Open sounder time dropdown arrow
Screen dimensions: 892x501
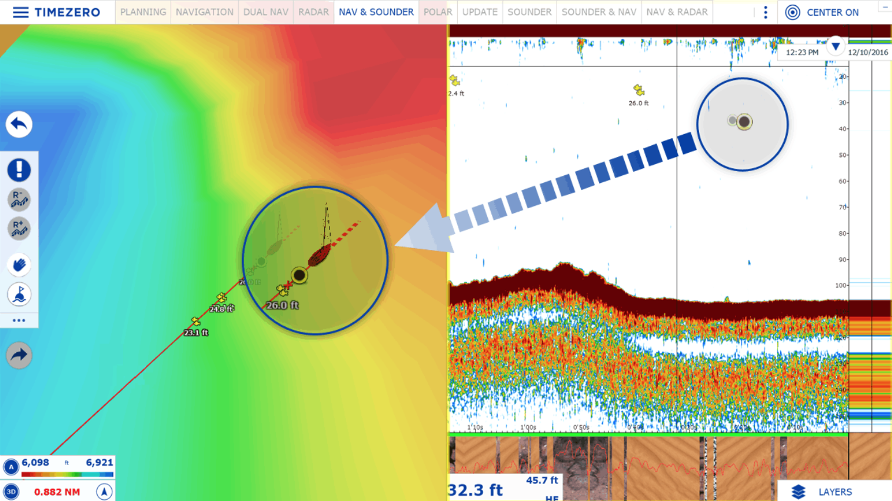(836, 46)
